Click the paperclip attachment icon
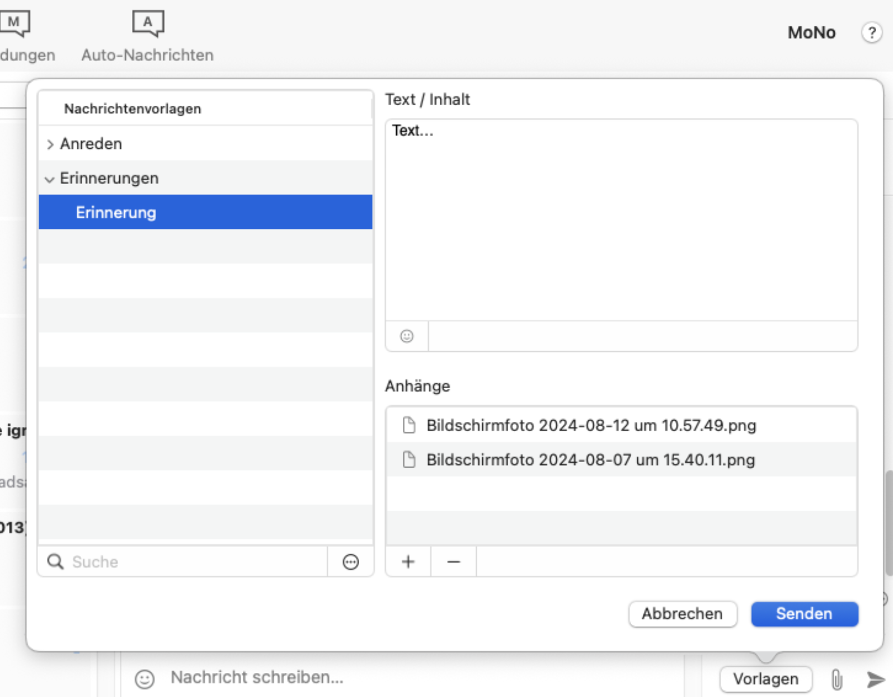Viewport: 893px width, 697px height. tap(836, 680)
